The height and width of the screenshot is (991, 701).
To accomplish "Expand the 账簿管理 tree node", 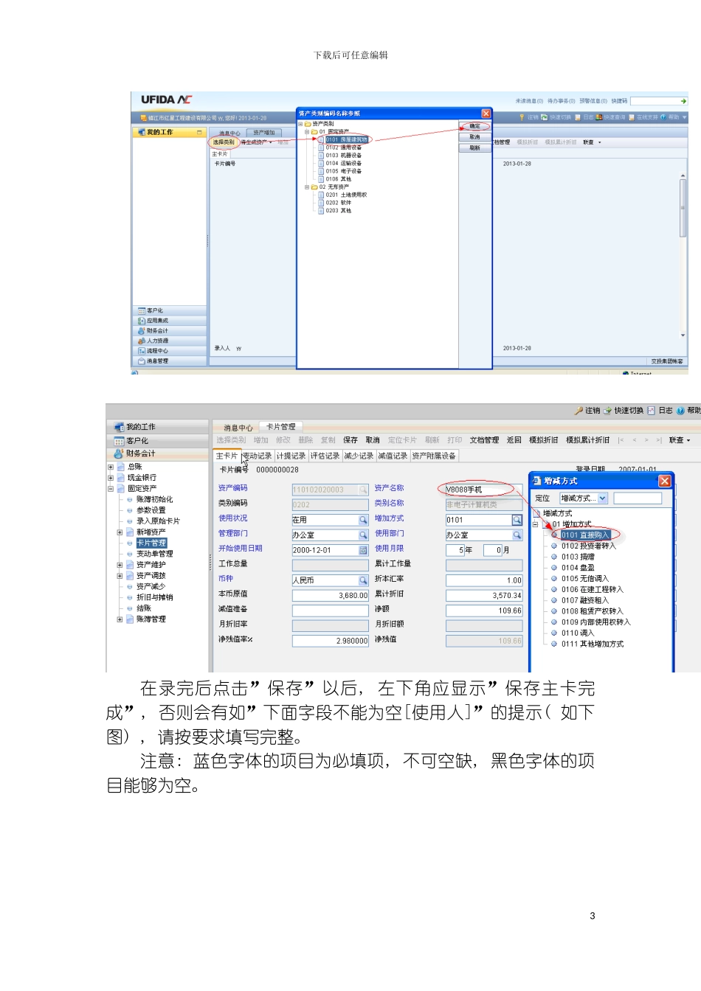I will [120, 619].
